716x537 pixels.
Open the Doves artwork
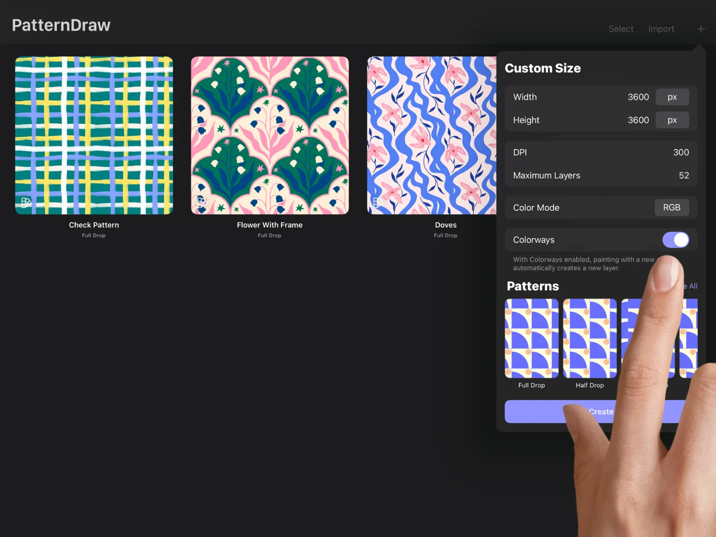[x=432, y=135]
